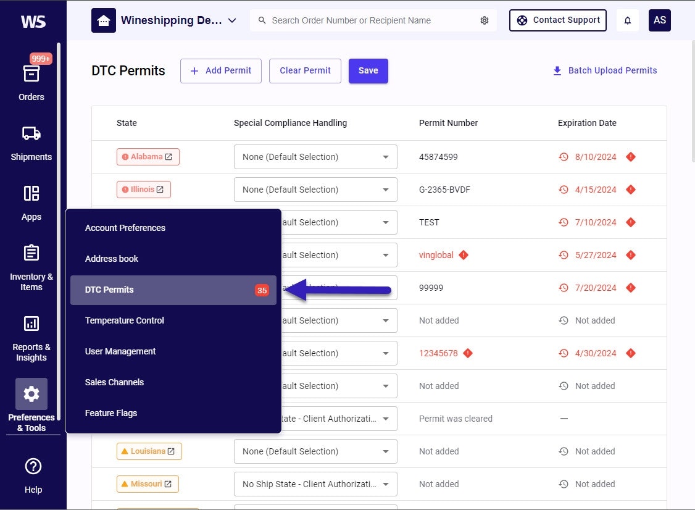Click Batch Upload Permits link
The height and width of the screenshot is (510, 695).
[605, 70]
